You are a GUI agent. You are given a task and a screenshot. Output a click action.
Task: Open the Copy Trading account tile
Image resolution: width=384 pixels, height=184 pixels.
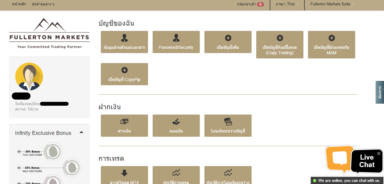(x=280, y=45)
